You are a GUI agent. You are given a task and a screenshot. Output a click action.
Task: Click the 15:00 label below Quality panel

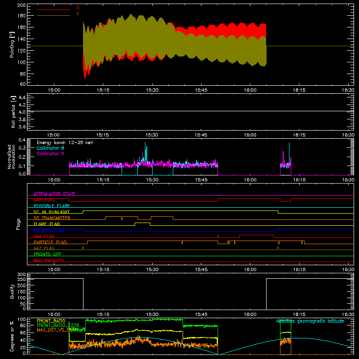[x=54, y=315]
